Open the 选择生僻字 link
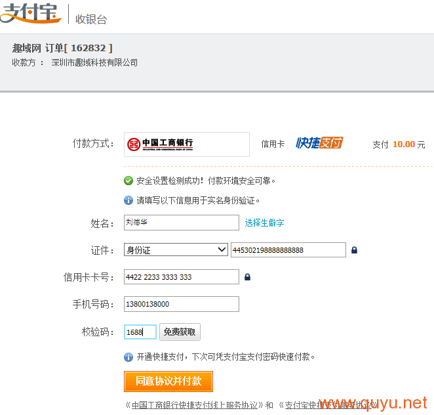 pyautogui.click(x=264, y=223)
